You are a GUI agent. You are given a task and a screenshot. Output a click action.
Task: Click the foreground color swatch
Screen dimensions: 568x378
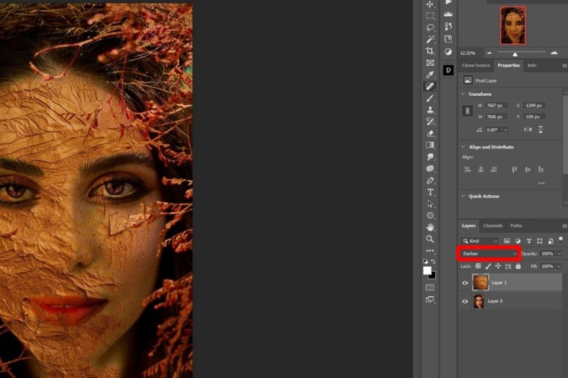click(427, 270)
